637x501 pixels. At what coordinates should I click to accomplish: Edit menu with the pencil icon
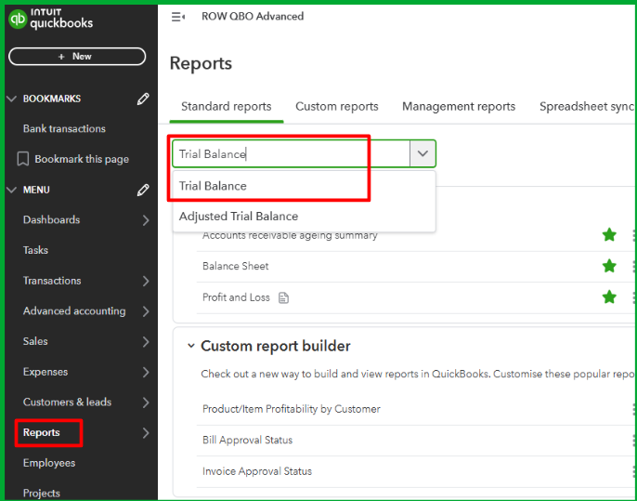143,190
